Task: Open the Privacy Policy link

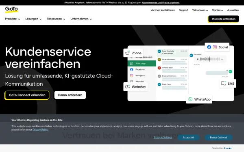Action: [40, 130]
